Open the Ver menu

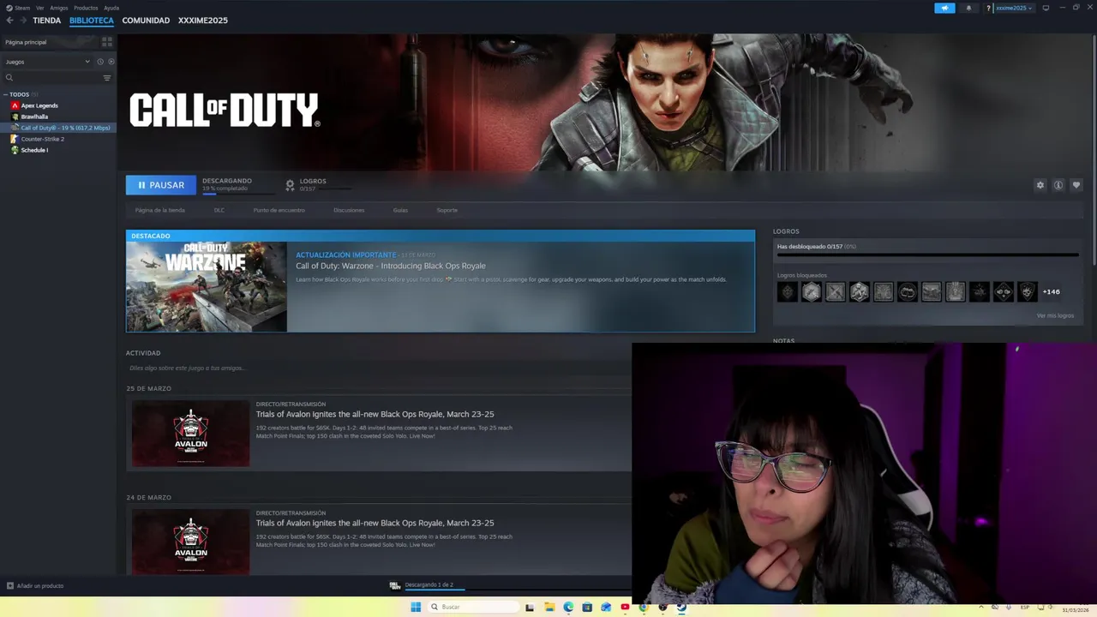tap(39, 8)
